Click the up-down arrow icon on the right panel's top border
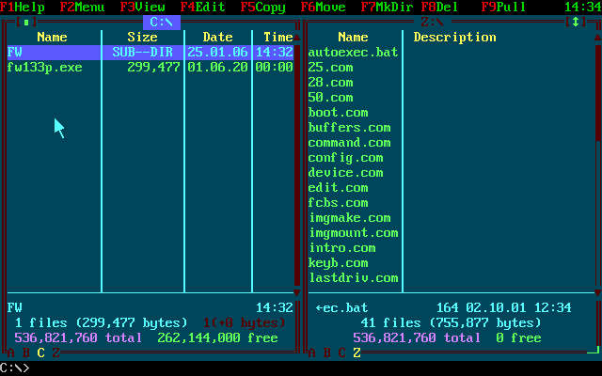 575,22
